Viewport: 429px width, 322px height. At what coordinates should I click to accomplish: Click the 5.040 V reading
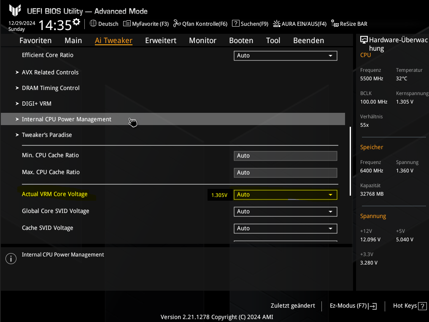405,240
